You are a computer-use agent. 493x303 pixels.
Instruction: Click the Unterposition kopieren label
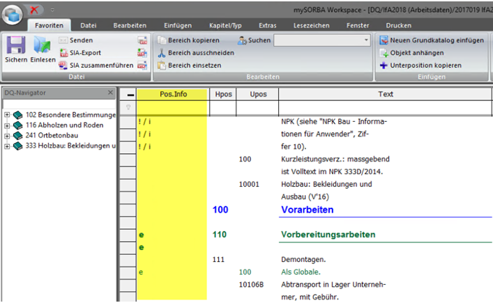pyautogui.click(x=426, y=65)
